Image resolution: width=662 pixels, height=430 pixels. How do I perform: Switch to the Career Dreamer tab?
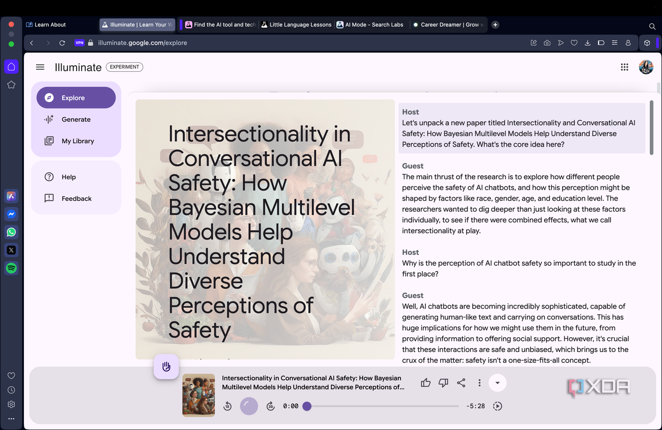(x=447, y=24)
